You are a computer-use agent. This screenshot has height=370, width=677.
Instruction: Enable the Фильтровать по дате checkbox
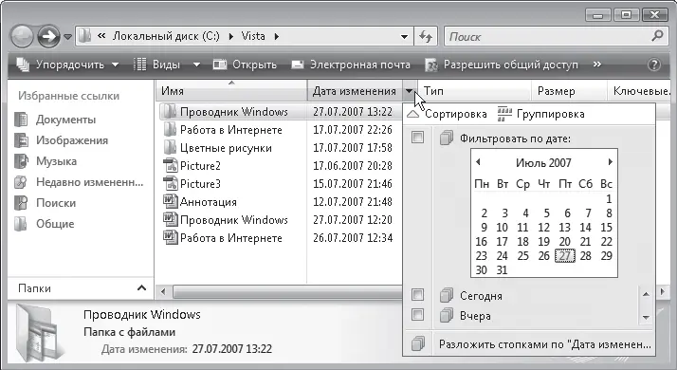(417, 138)
